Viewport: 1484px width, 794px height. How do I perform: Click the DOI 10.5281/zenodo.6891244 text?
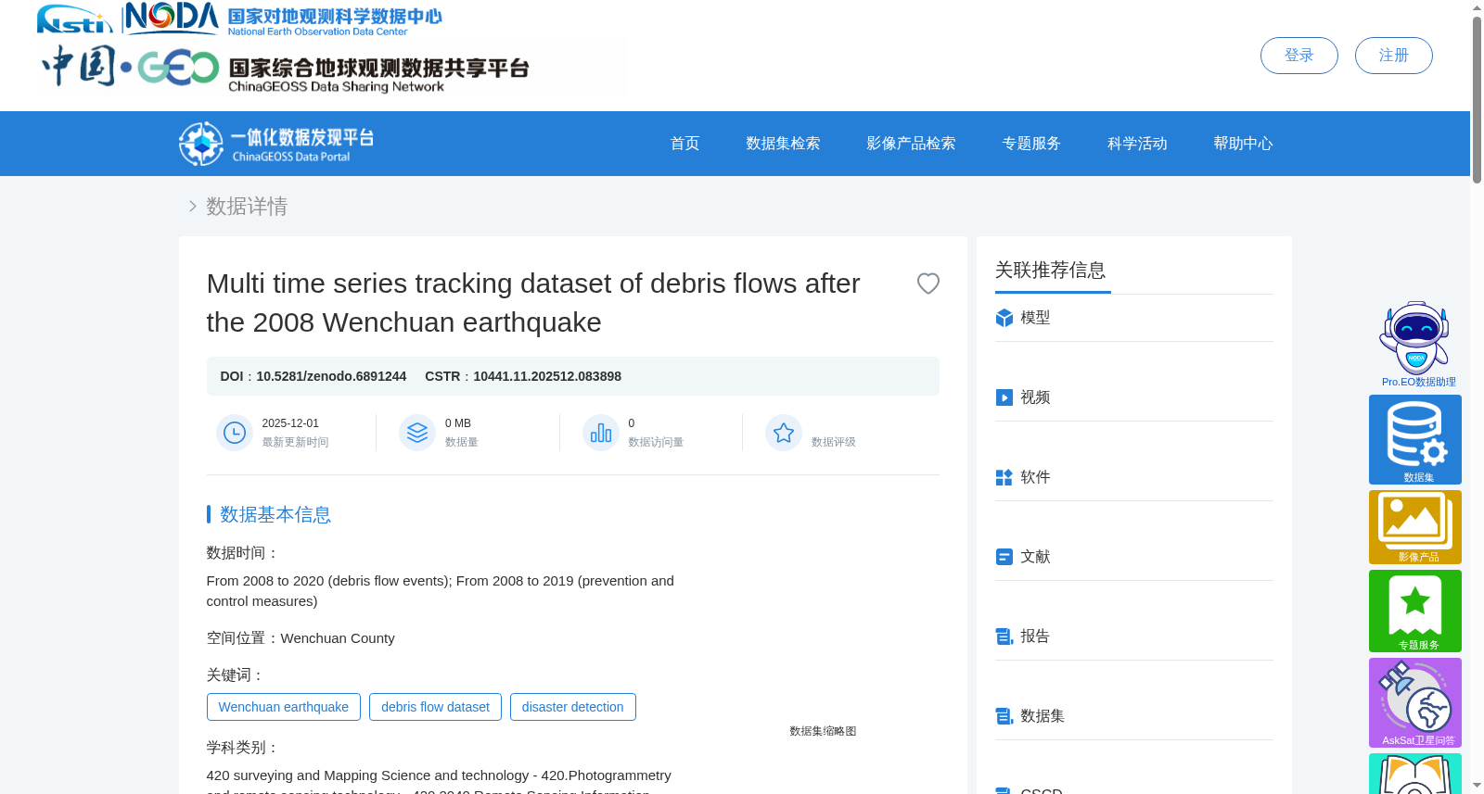[x=313, y=376]
